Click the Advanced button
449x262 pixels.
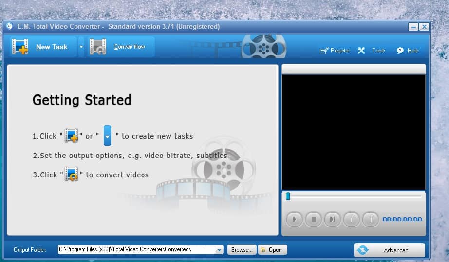pyautogui.click(x=390, y=250)
